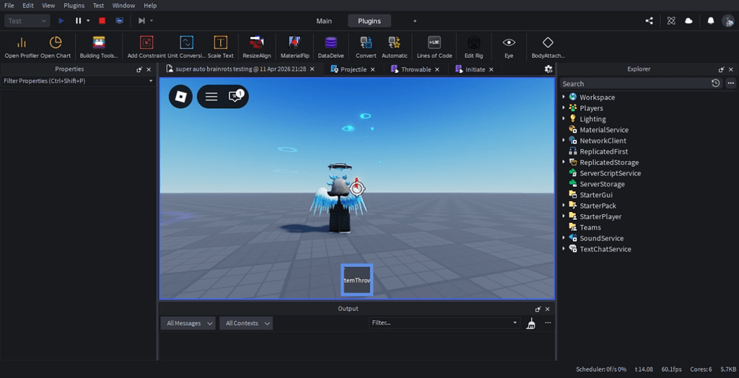Activate the ResizeAlign plugin

point(257,47)
